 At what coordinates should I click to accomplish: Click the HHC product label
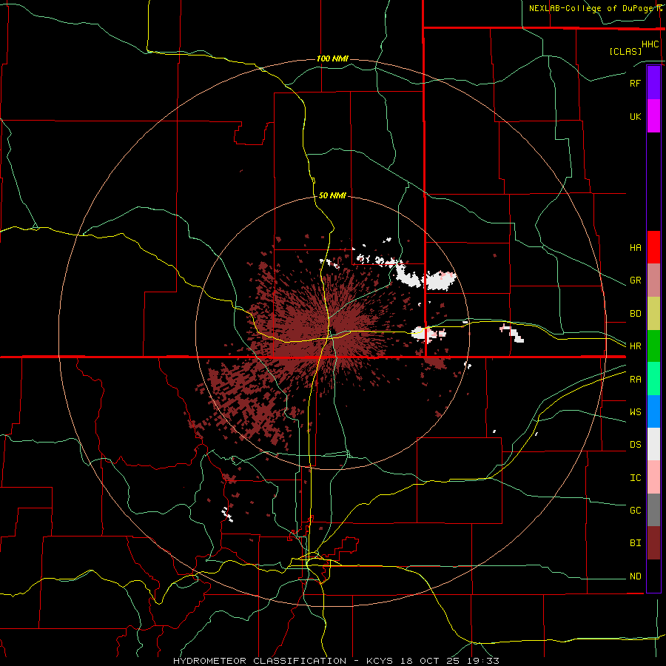click(x=650, y=44)
